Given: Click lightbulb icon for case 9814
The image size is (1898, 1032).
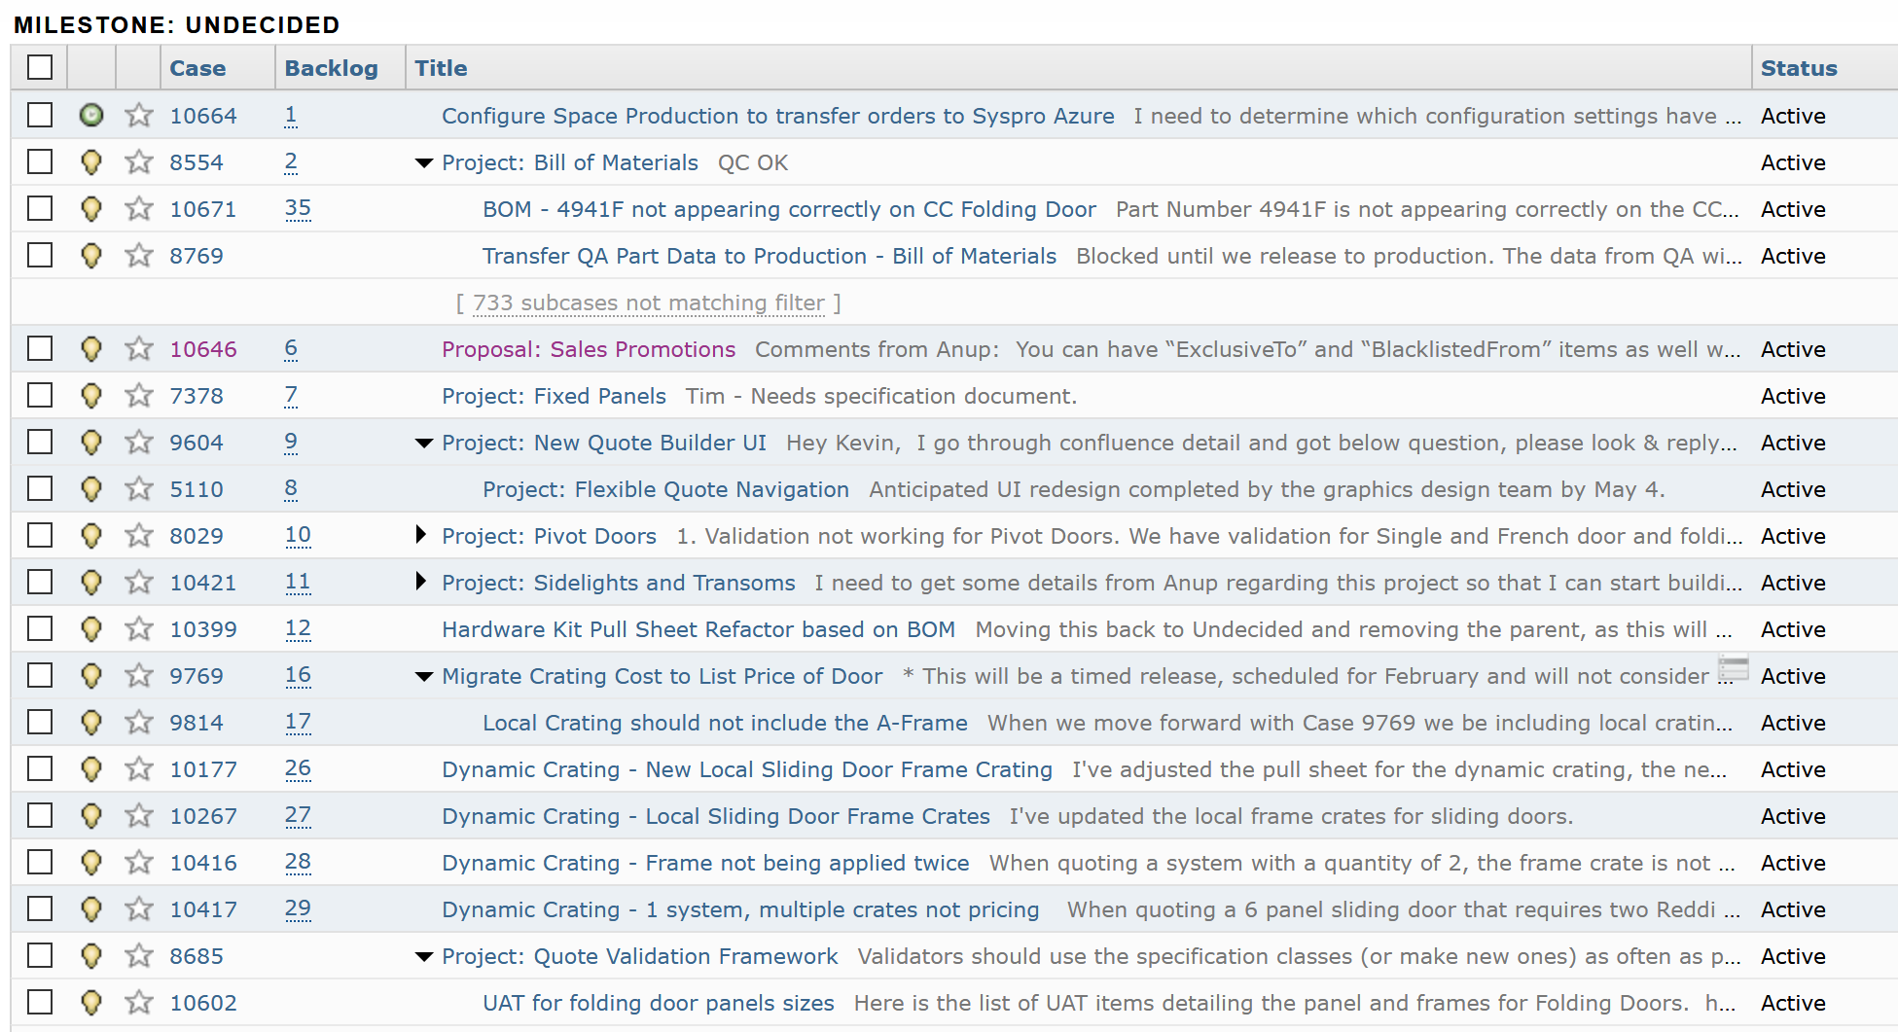Looking at the screenshot, I should coord(91,723).
